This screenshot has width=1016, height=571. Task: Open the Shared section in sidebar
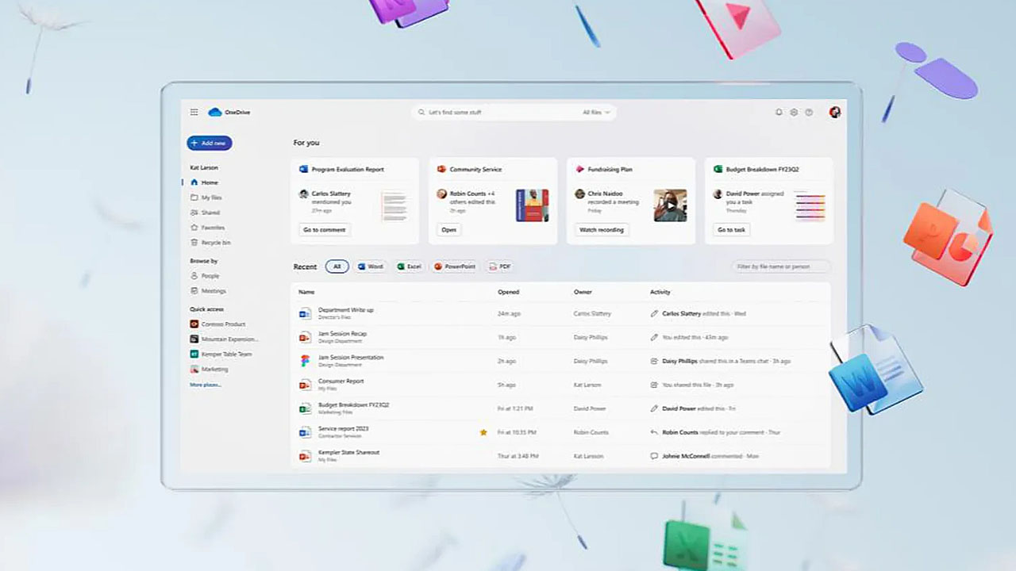(210, 213)
